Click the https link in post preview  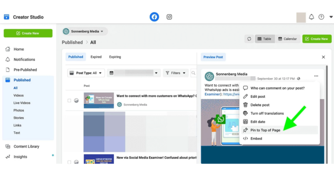tap(231, 94)
